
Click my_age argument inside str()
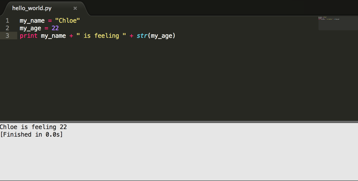(162, 36)
